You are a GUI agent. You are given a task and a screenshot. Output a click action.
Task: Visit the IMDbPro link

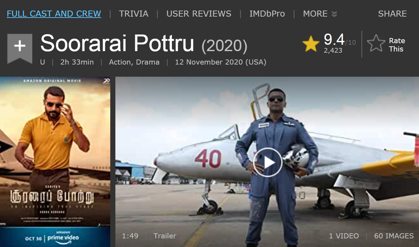pos(267,14)
